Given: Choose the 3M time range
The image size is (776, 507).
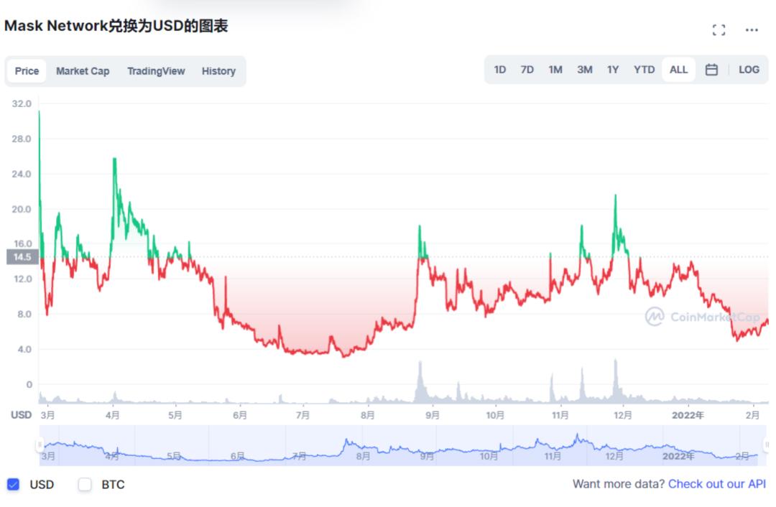Looking at the screenshot, I should [584, 70].
